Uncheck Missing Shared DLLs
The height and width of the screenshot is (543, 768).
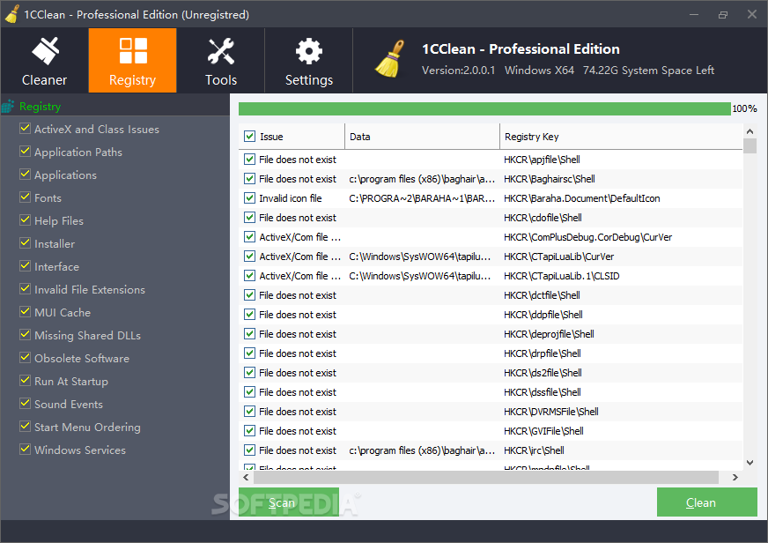25,335
